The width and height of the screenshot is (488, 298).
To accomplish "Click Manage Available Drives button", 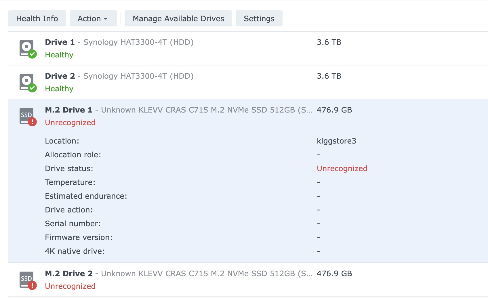I will (x=178, y=19).
